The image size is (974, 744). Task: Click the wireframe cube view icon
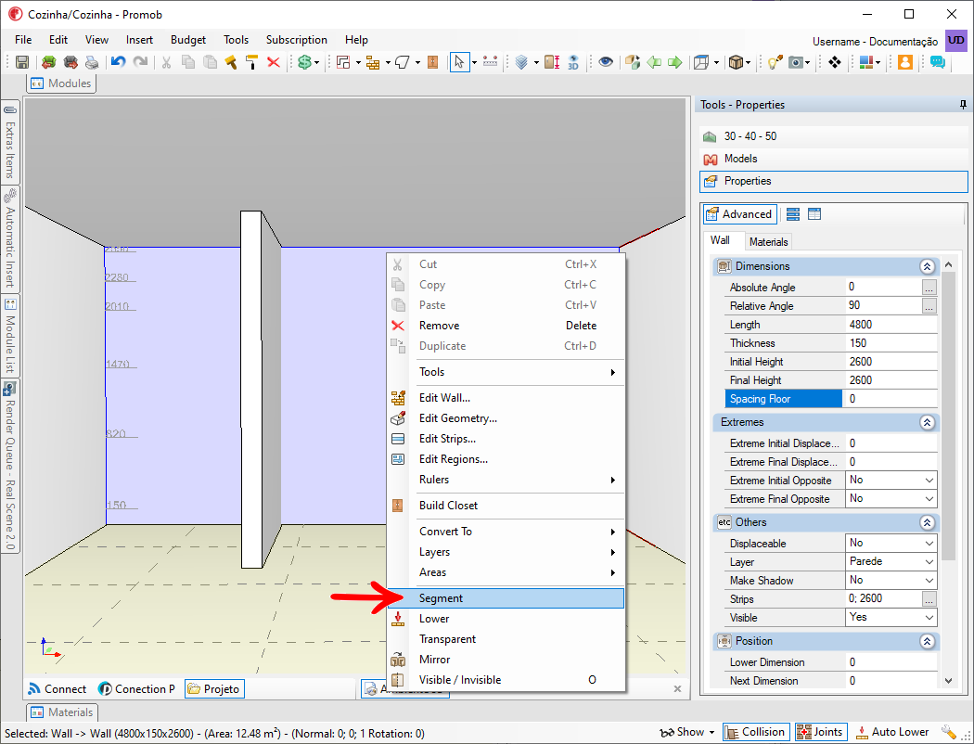701,62
